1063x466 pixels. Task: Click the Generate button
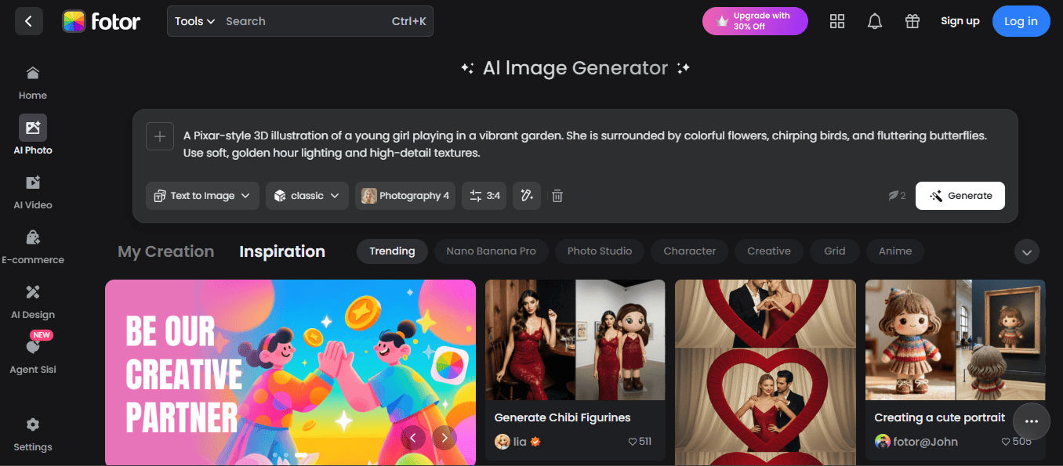pos(960,195)
